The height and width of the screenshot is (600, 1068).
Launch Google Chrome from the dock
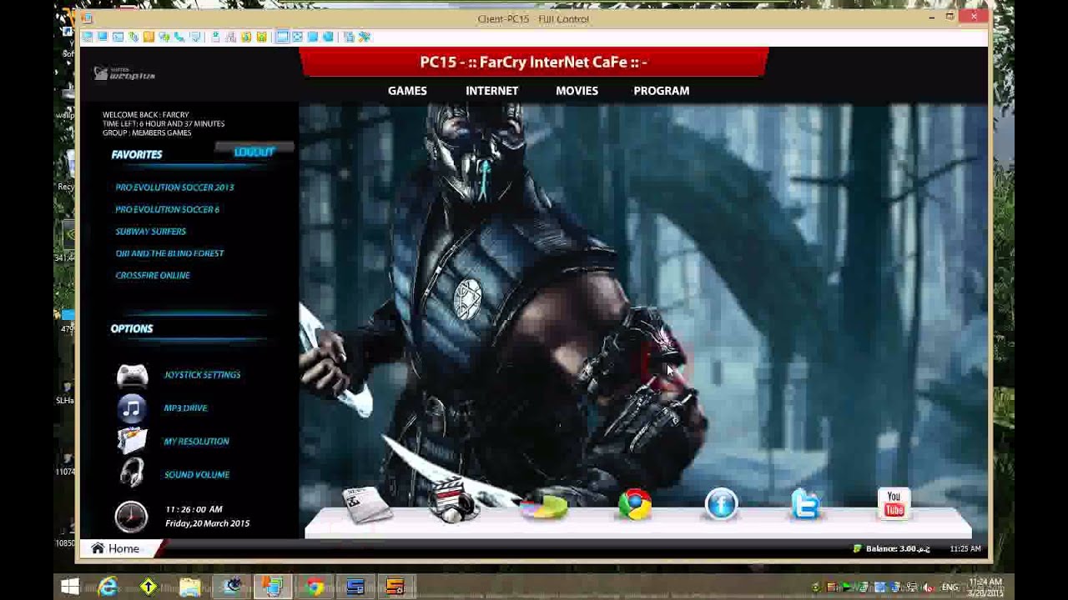[635, 505]
